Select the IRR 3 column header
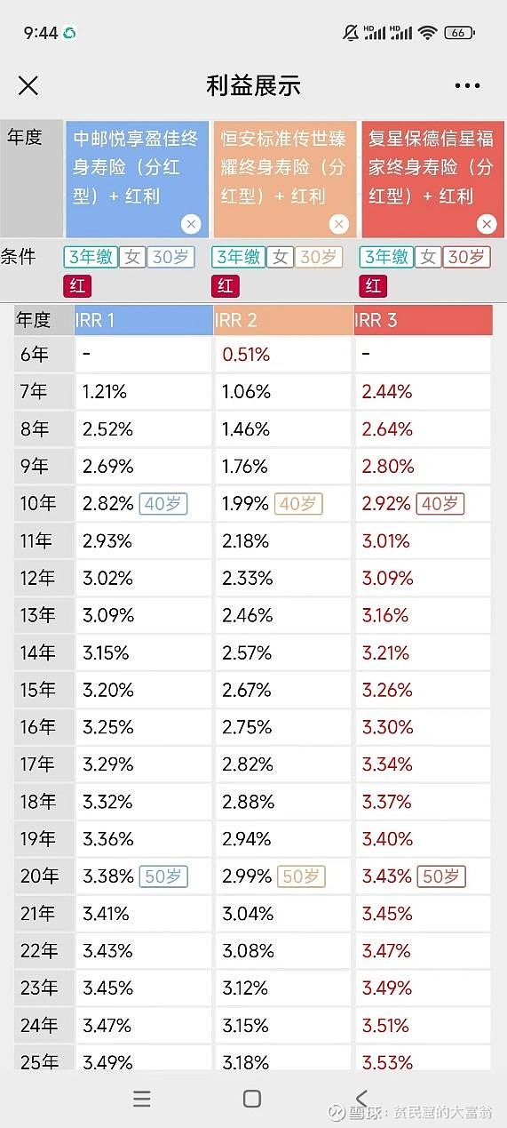 click(424, 320)
